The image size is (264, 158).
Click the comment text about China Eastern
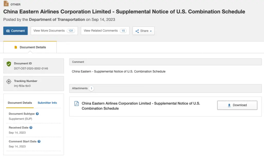click(119, 71)
